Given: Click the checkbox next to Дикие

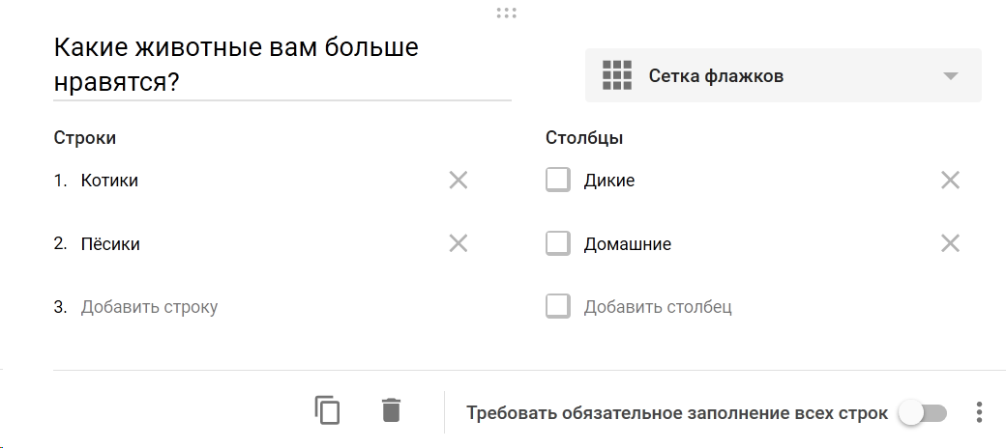Looking at the screenshot, I should 557,180.
